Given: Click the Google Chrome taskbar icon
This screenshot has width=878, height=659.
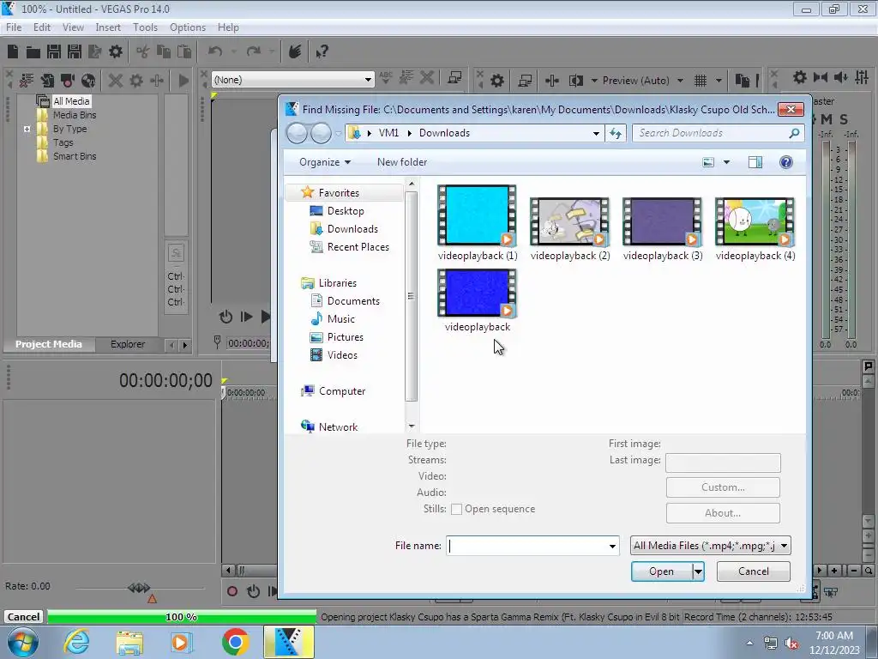Looking at the screenshot, I should click(x=235, y=642).
